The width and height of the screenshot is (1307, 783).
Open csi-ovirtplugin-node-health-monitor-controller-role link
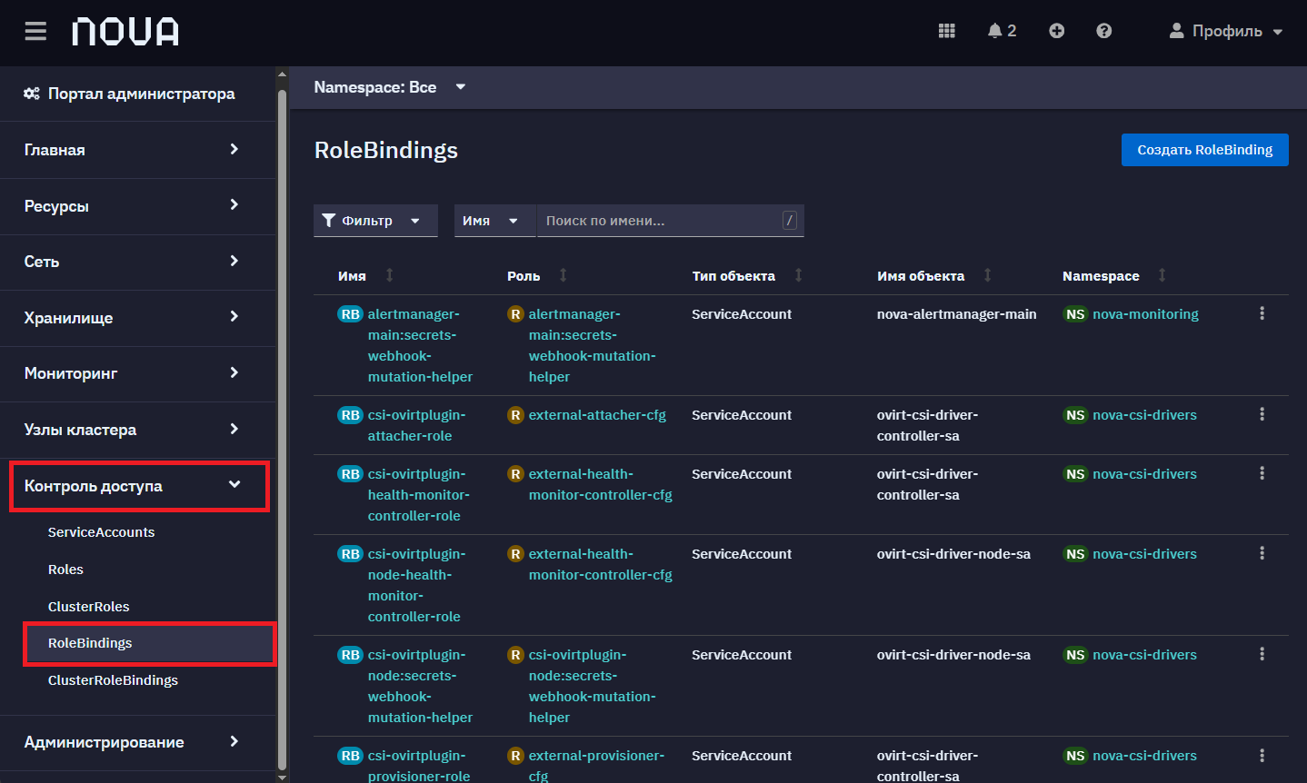(x=416, y=585)
